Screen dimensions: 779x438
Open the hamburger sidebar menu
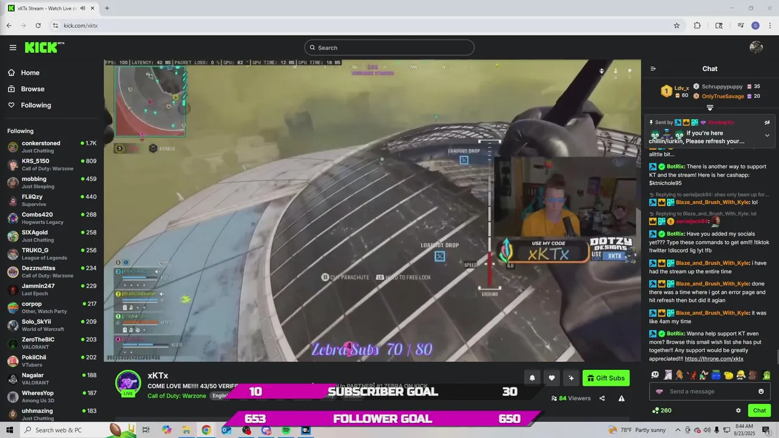[13, 47]
